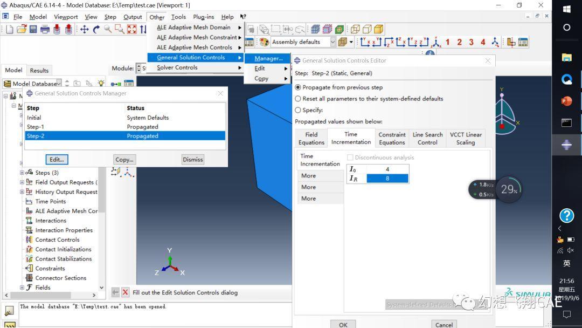Screen dimensions: 582x328
Task: Select Propagate from previous step option
Action: click(297, 87)
